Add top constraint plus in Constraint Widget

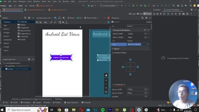coord(130,59)
